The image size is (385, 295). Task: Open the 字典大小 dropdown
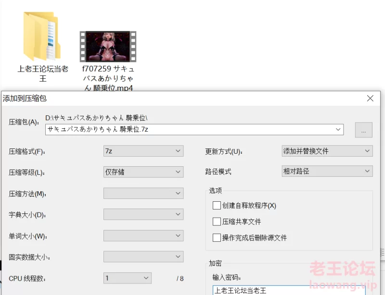tap(143, 214)
